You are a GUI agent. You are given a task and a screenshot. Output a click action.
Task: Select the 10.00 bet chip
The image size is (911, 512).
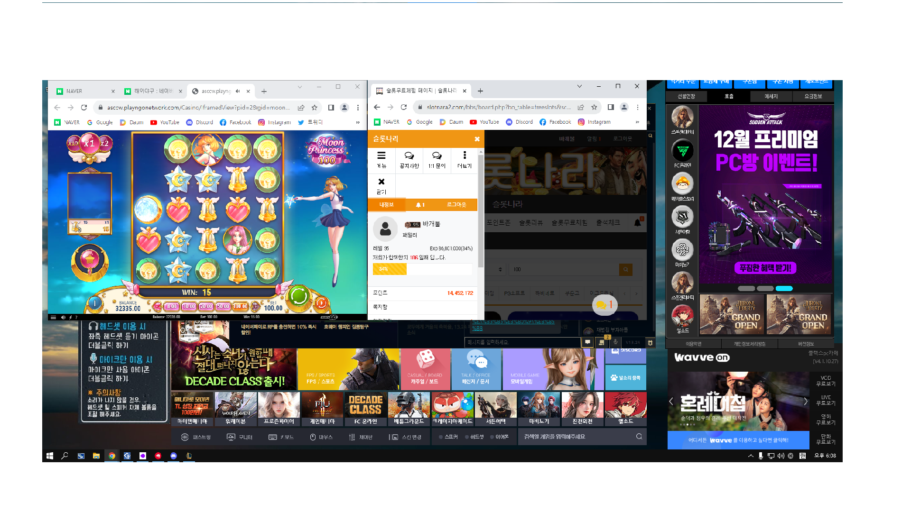click(x=189, y=306)
